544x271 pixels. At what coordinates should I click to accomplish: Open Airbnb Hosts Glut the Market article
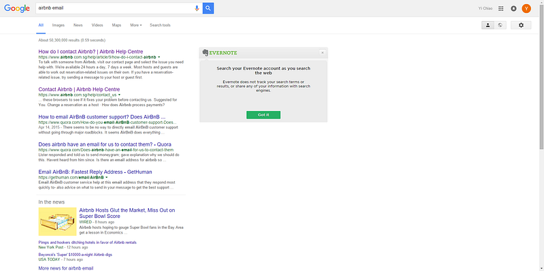point(127,213)
